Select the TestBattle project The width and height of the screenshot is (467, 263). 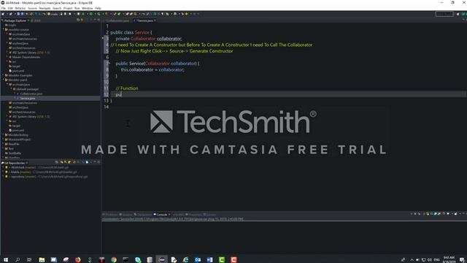point(15,153)
